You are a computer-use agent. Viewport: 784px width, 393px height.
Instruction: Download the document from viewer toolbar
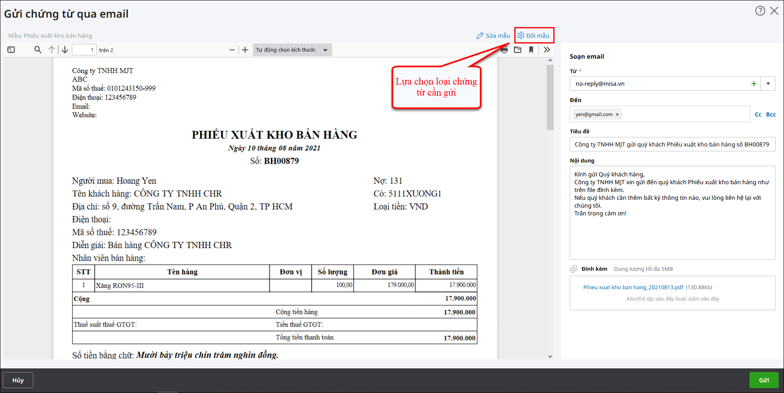tap(518, 50)
